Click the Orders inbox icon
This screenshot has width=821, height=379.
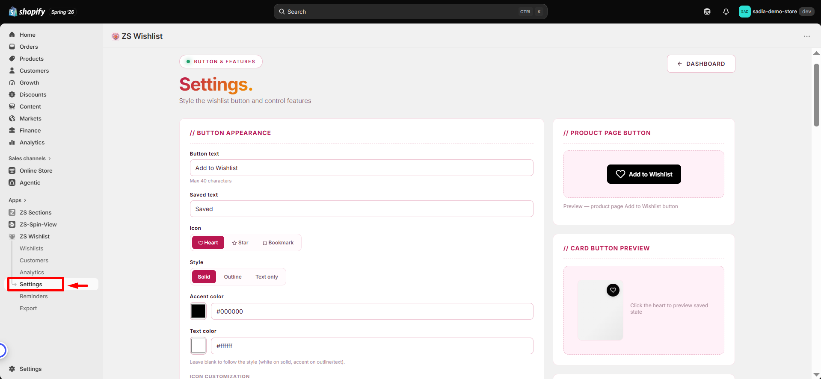click(x=12, y=47)
